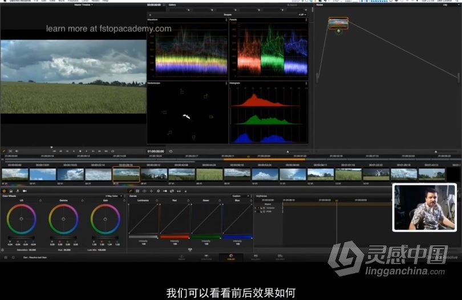Open the Key palette icon

[165, 191]
